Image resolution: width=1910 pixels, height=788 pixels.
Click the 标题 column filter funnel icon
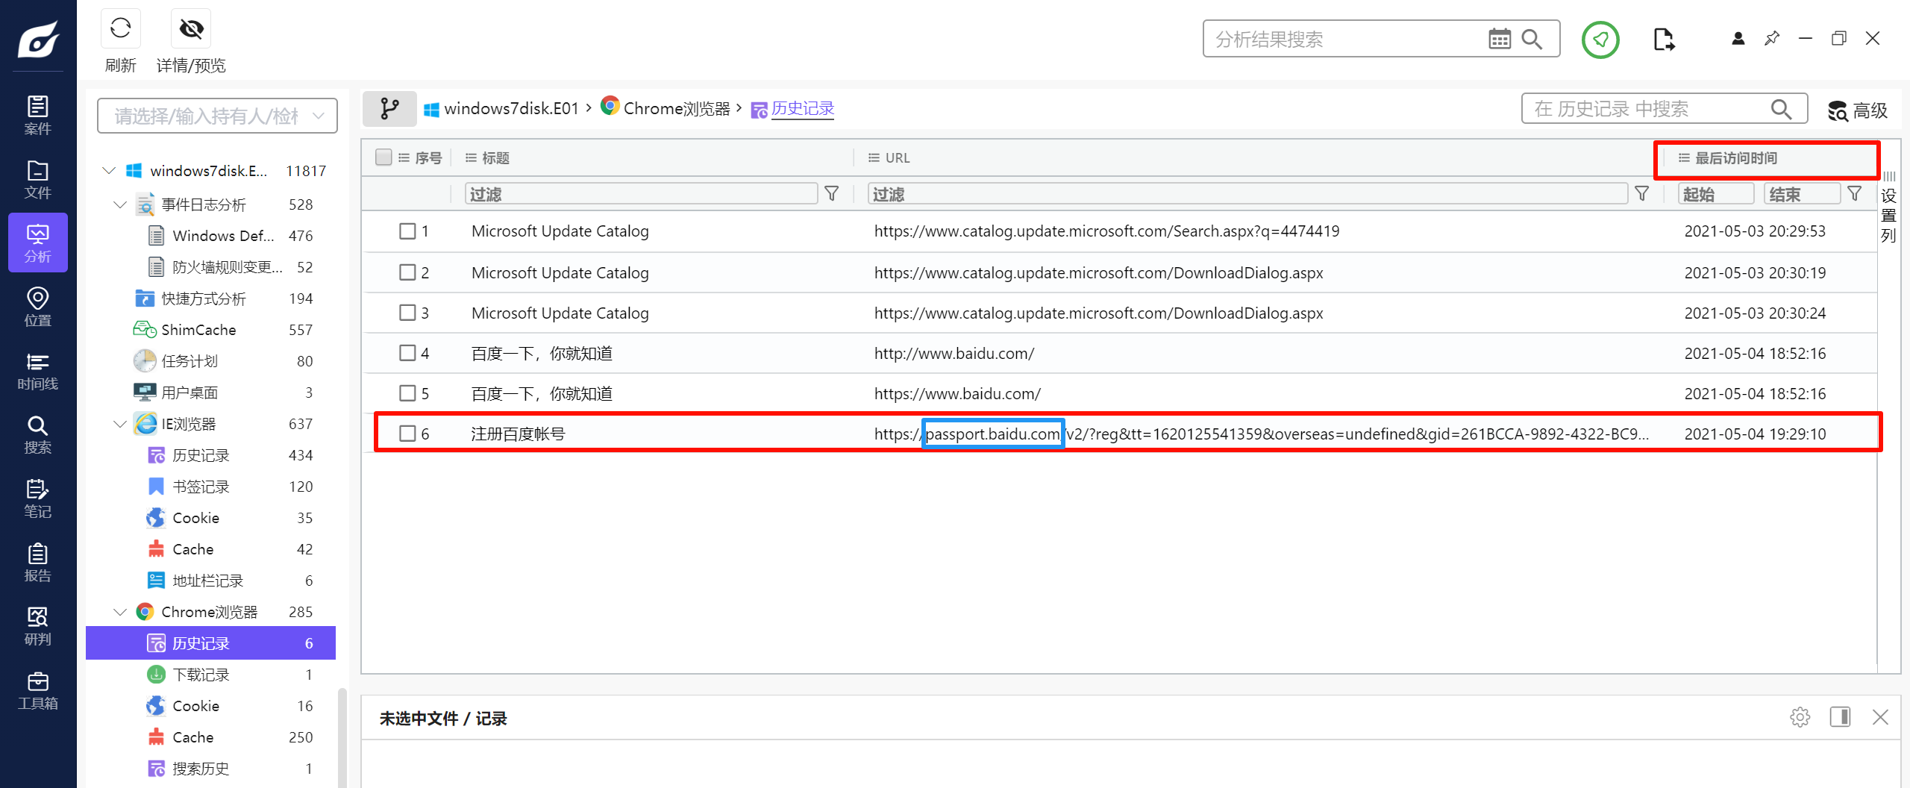coord(831,194)
